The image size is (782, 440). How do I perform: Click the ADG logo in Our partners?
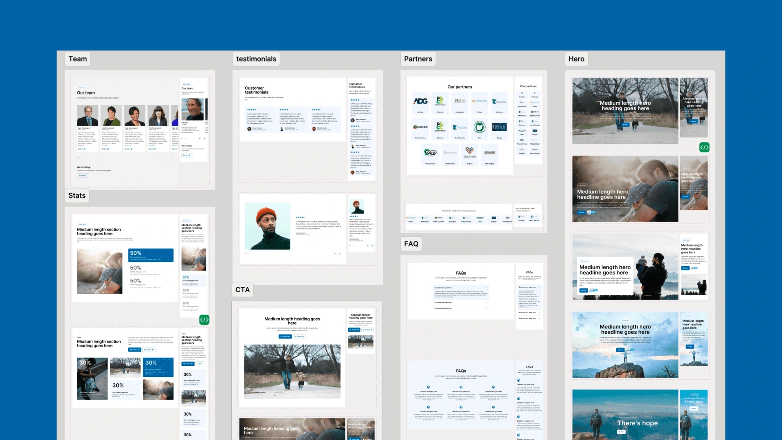tap(420, 101)
